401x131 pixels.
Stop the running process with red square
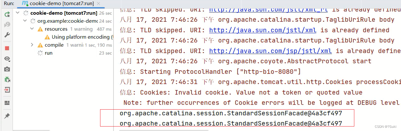click(7, 48)
